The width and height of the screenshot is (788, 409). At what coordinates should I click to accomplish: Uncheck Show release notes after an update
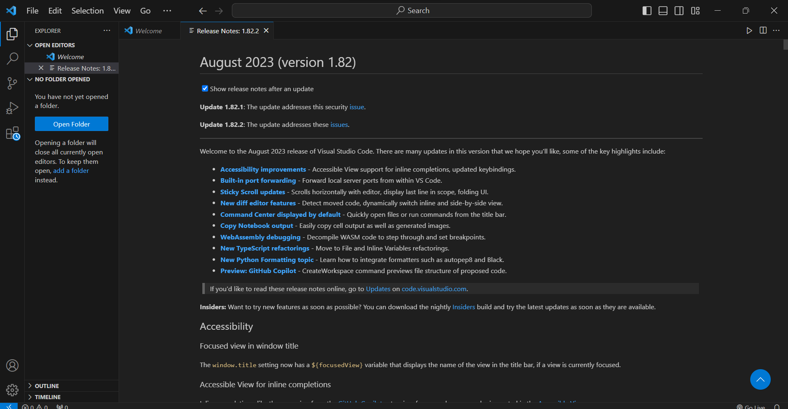click(205, 88)
